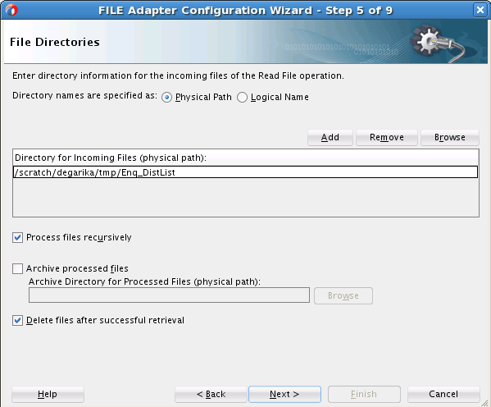Uncheck Process files recursively
The height and width of the screenshot is (407, 491).
pos(17,238)
